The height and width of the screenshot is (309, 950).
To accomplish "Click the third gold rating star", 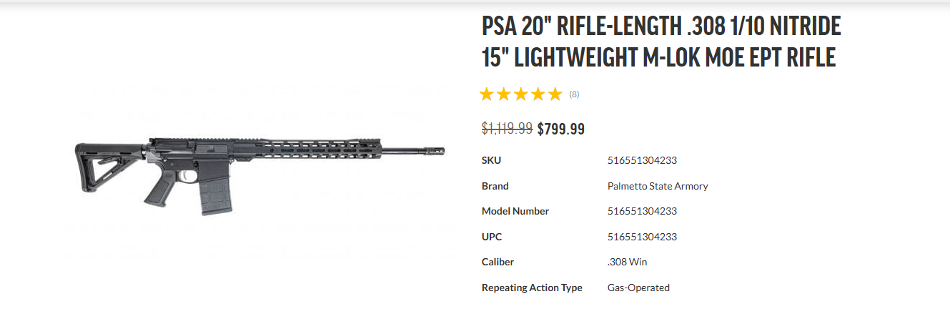I will click(521, 94).
